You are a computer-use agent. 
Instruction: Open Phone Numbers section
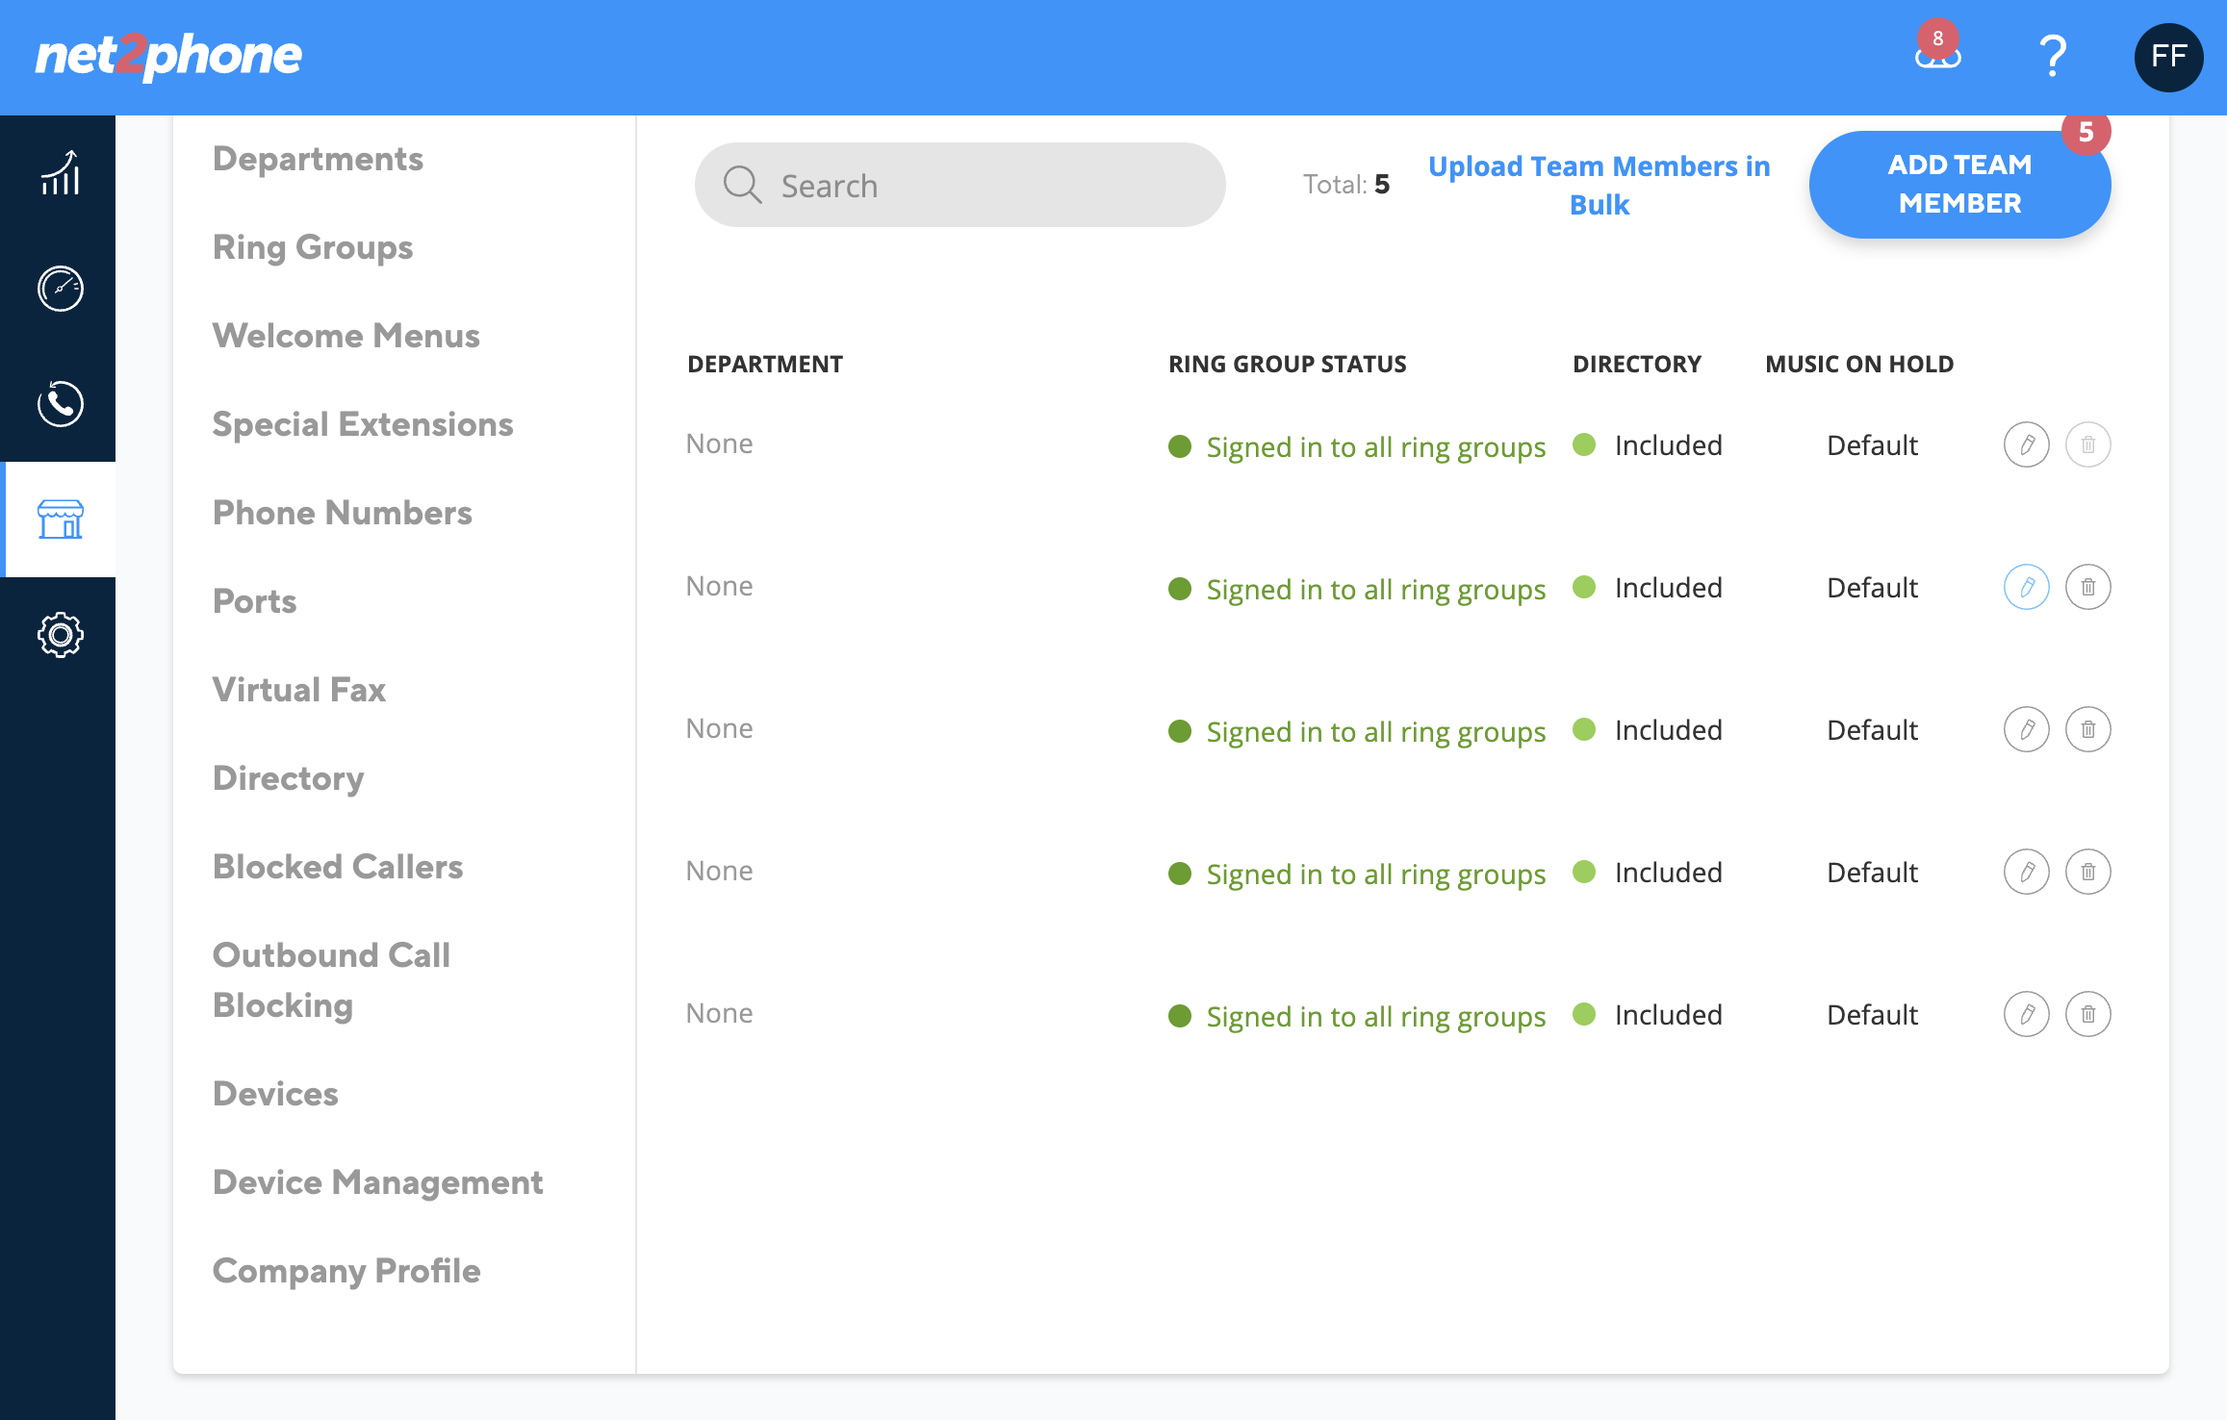pyautogui.click(x=343, y=513)
